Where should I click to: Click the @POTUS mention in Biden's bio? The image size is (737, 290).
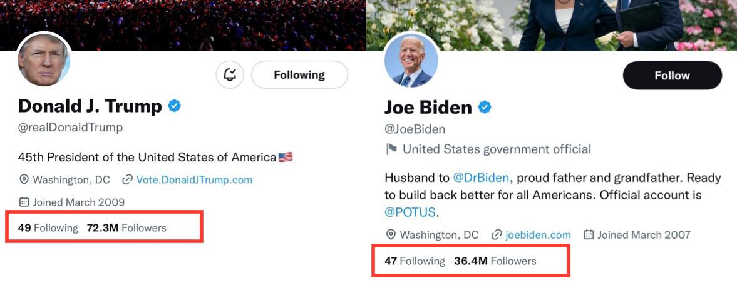coord(410,212)
